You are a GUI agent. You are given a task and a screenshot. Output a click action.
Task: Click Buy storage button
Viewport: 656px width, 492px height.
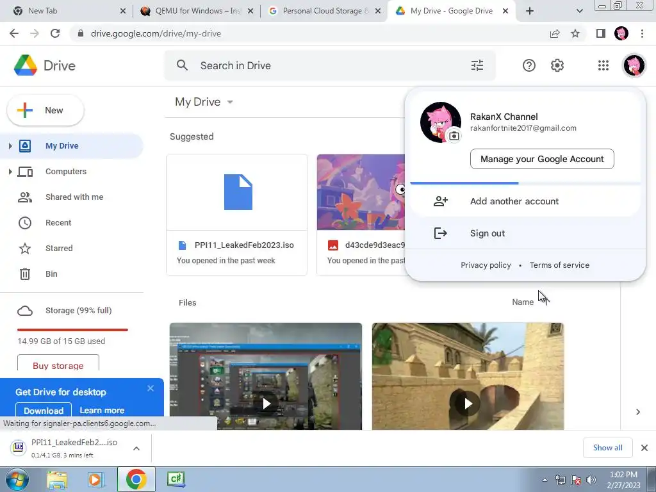(x=58, y=365)
